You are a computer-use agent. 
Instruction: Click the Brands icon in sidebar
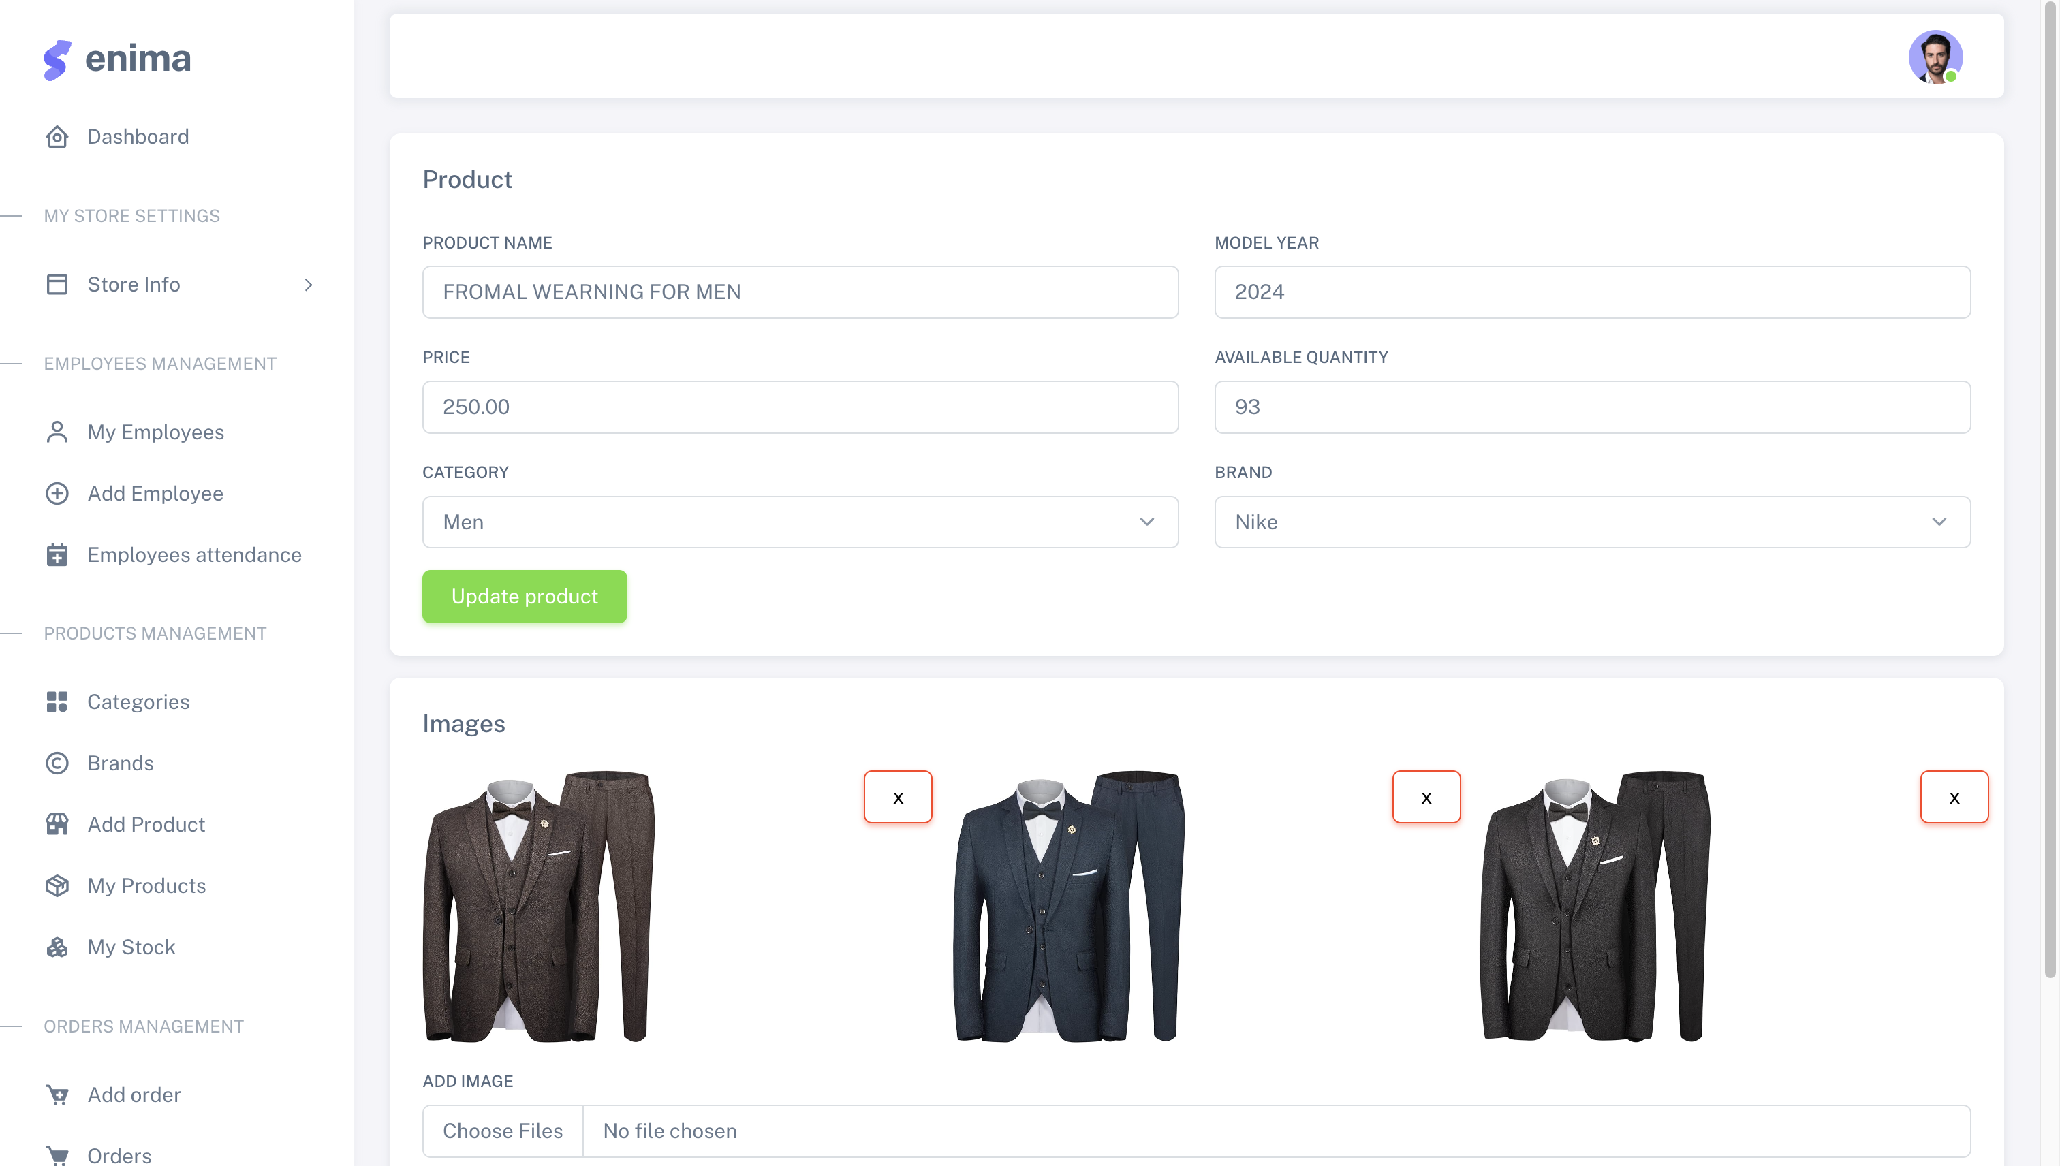[57, 763]
